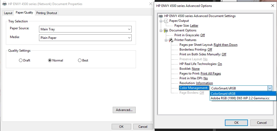Select the Document Options tree label
Screen dimensions: 277x131
point(183,30)
